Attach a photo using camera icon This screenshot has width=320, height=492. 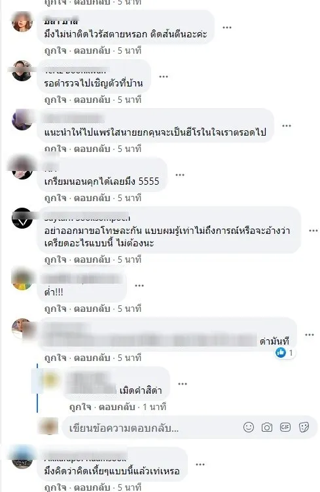(x=267, y=427)
